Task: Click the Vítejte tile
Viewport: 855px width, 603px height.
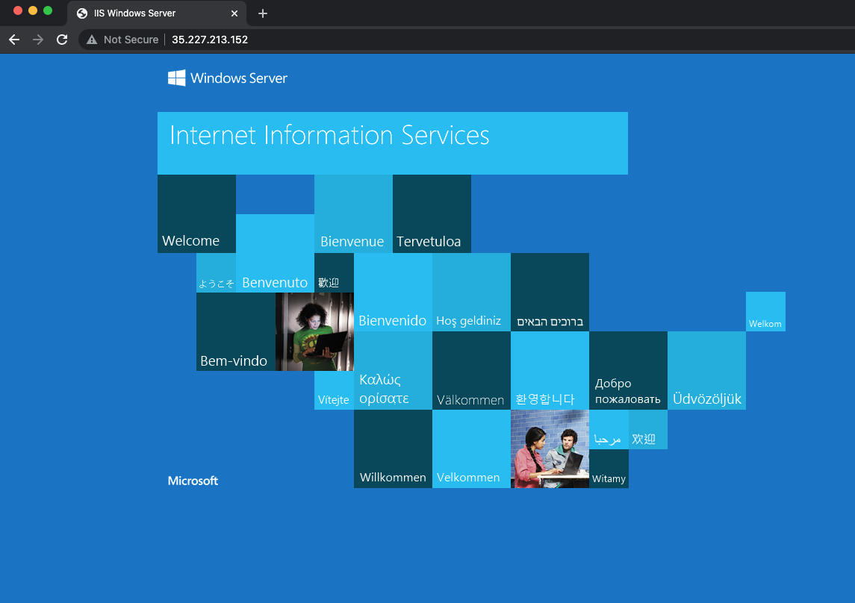Action: [335, 390]
